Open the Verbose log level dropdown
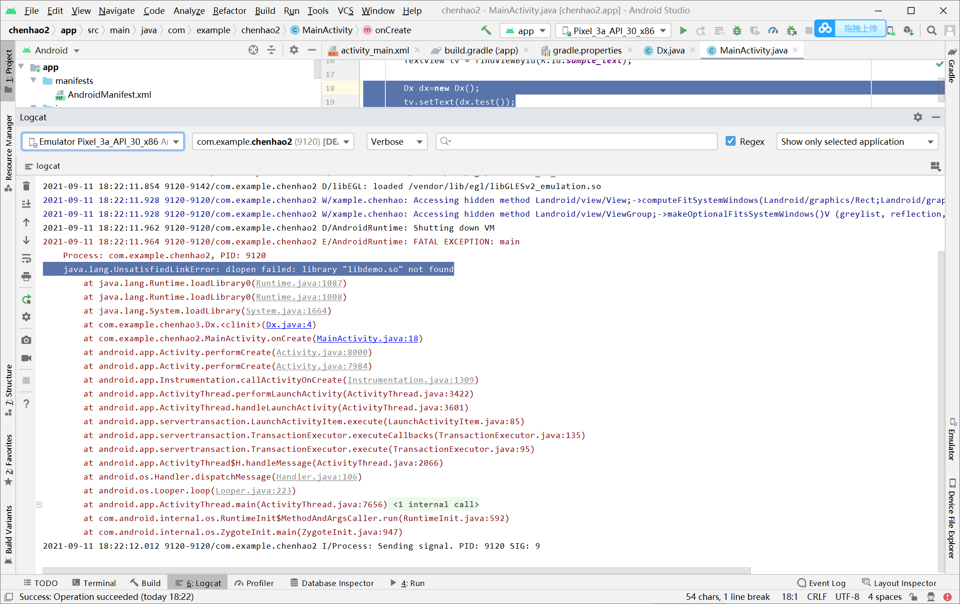960x604 pixels. (396, 142)
